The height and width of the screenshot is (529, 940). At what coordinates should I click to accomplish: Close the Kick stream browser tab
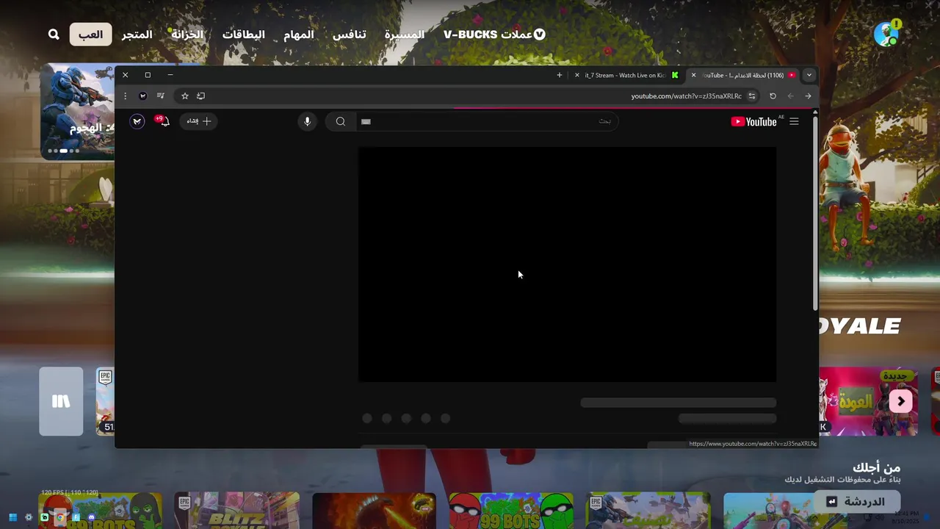[577, 75]
